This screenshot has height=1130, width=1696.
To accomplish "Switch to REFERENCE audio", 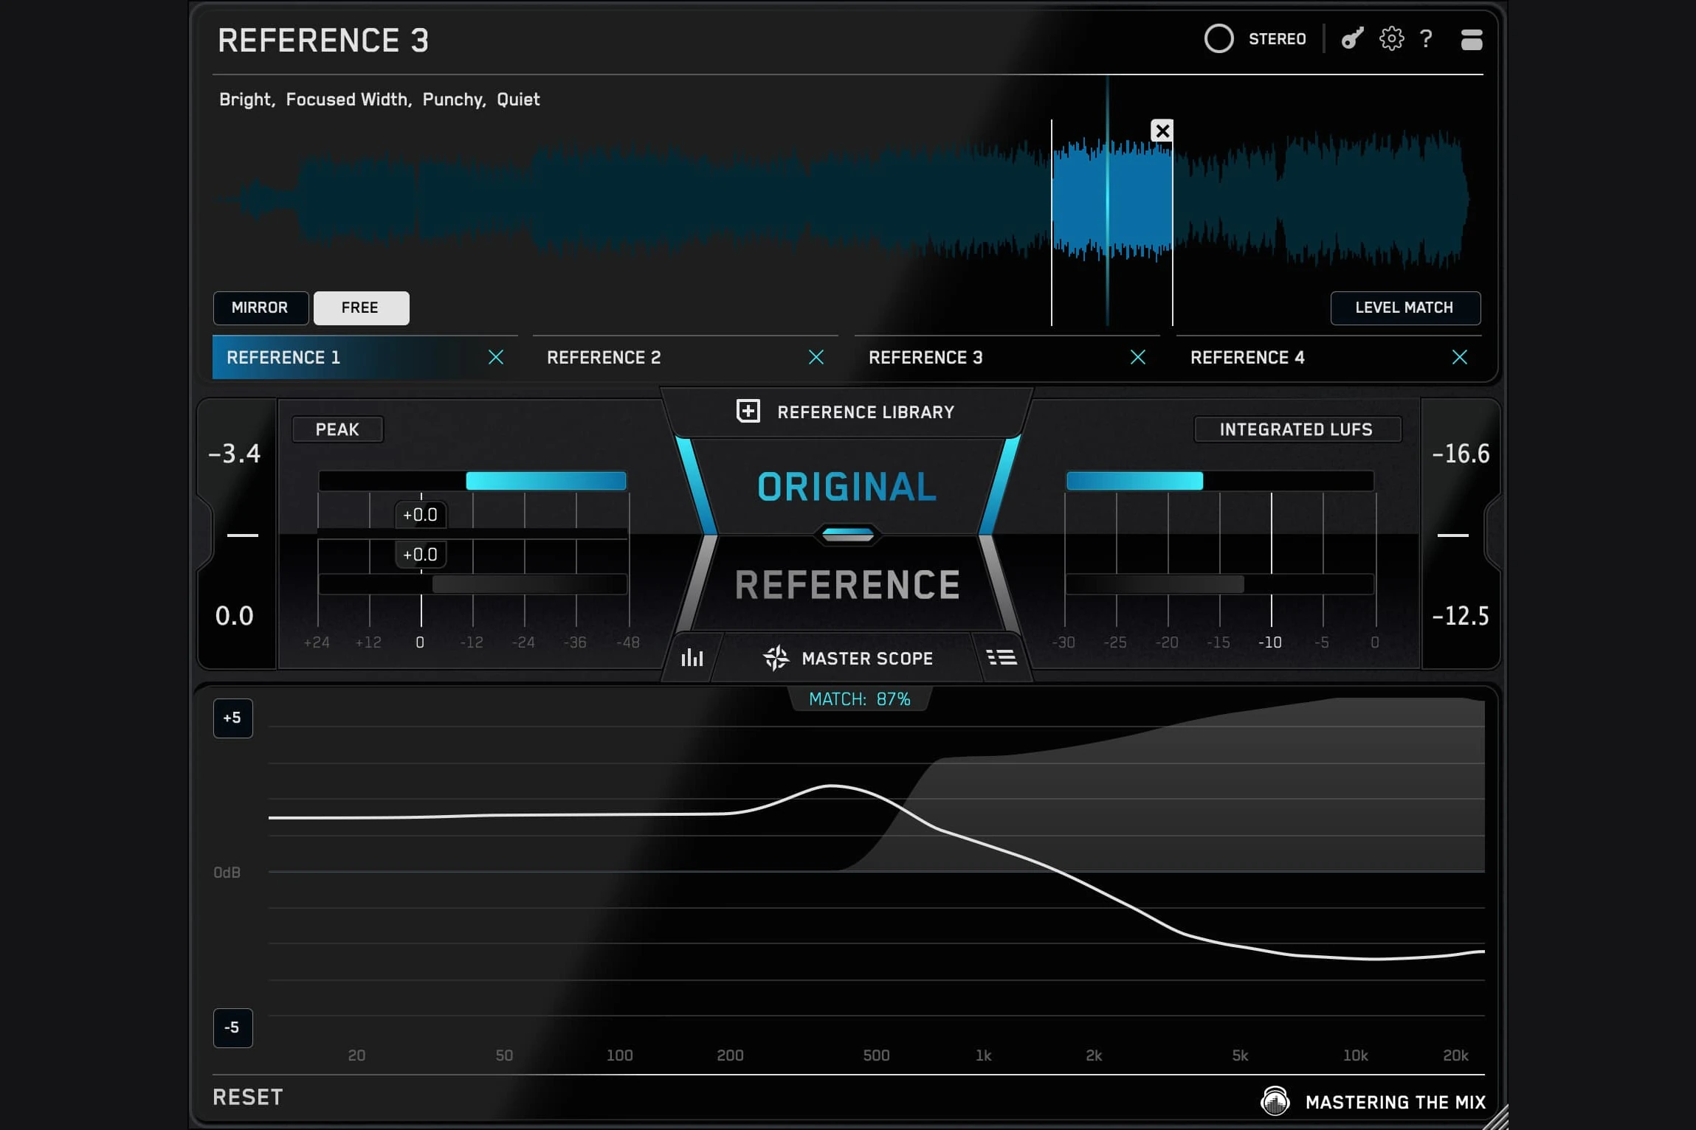I will tap(847, 585).
